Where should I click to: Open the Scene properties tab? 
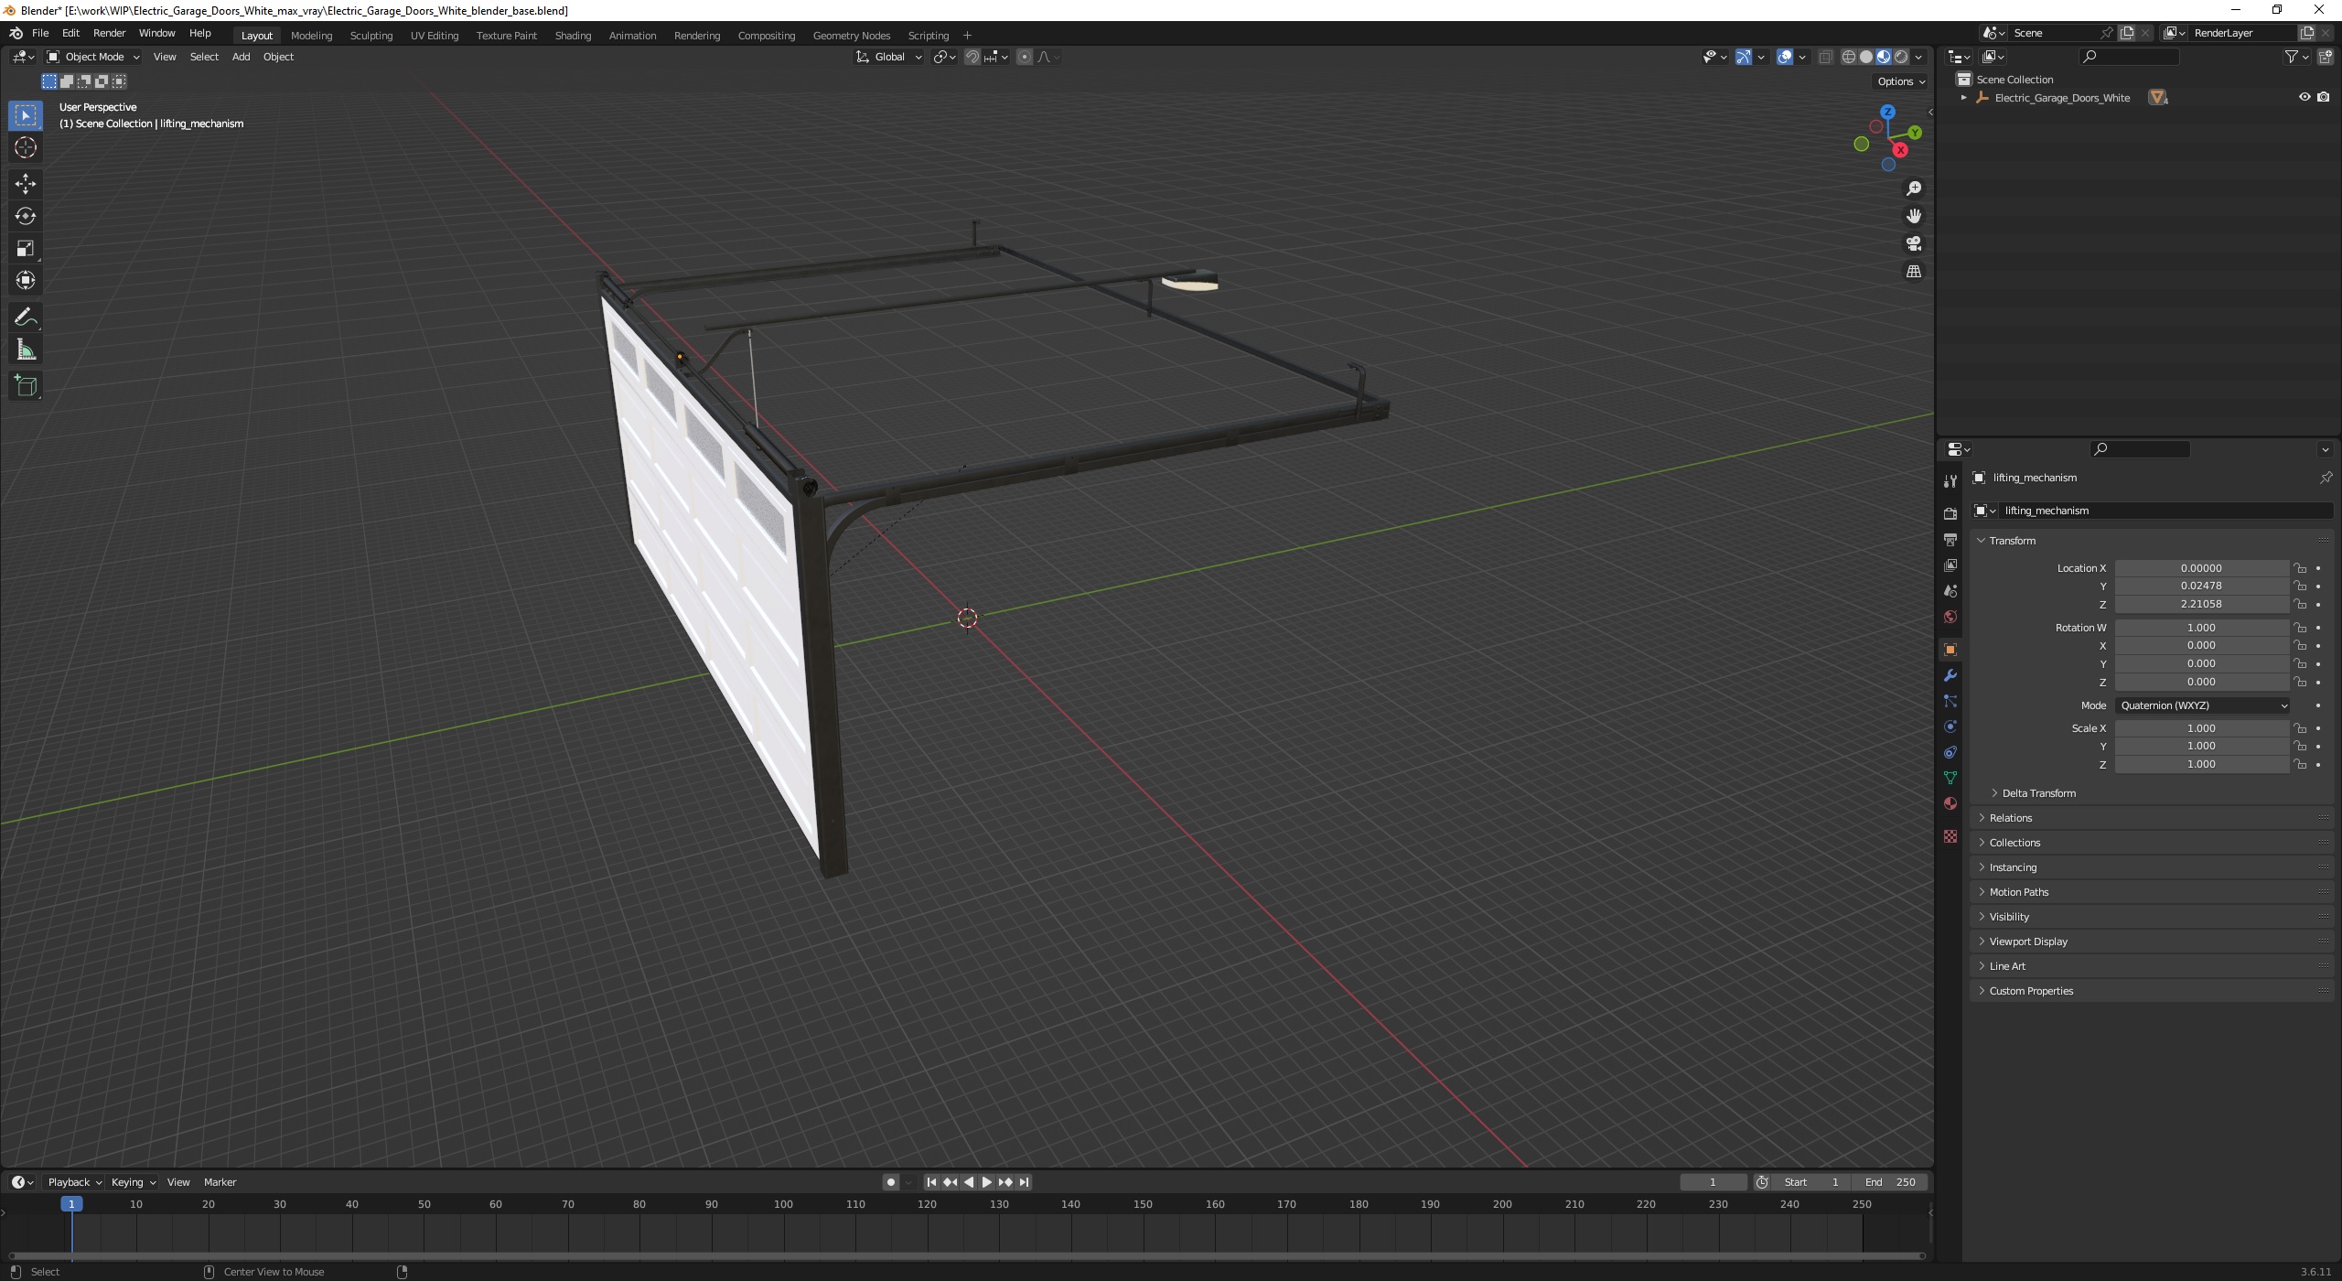click(1950, 591)
